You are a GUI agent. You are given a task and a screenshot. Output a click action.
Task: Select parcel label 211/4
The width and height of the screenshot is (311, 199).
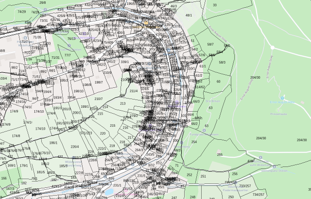point(134,91)
